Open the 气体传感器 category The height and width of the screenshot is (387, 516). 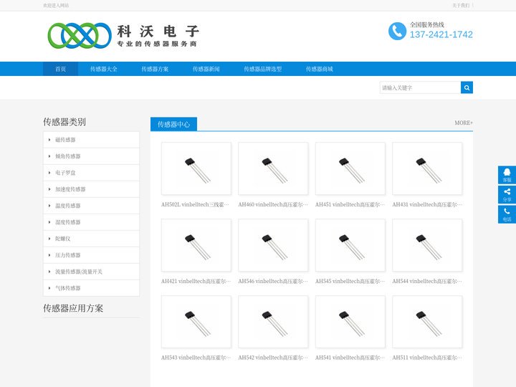91,288
